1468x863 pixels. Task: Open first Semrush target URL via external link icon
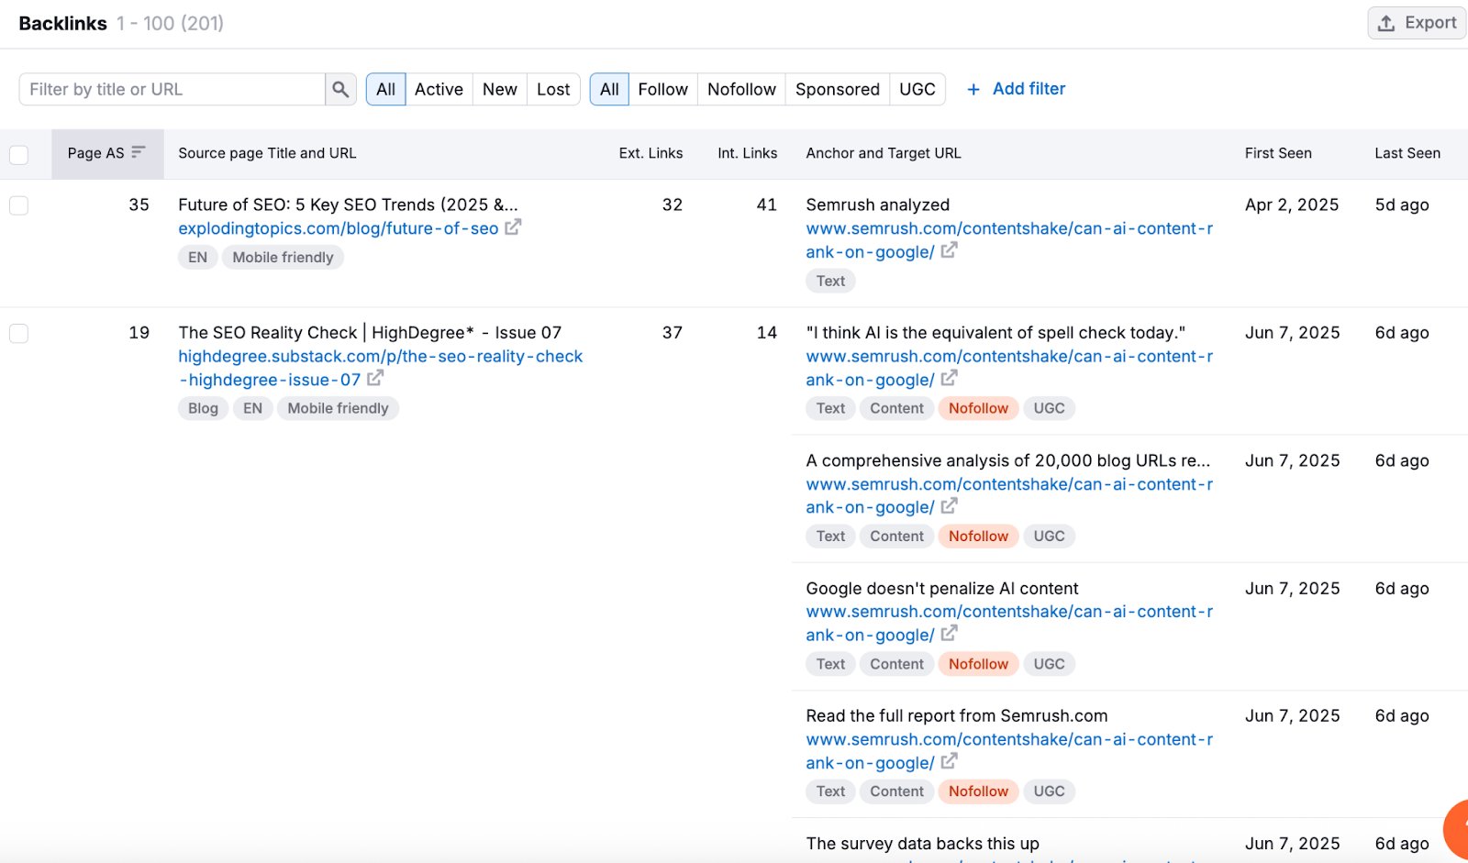950,250
